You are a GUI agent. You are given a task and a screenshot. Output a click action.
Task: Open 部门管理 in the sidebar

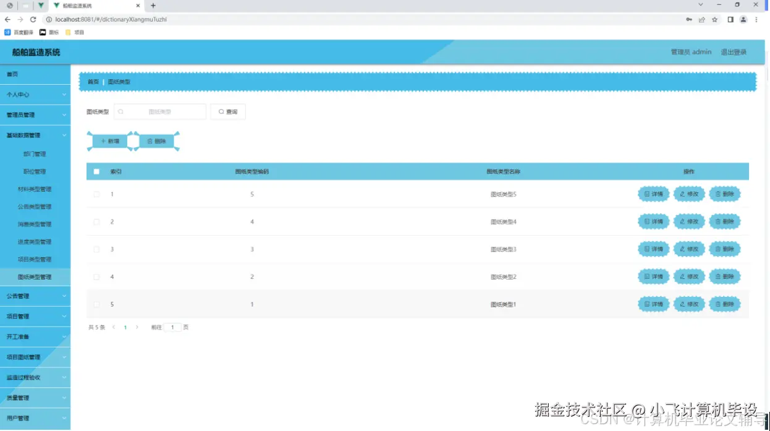[x=35, y=154]
